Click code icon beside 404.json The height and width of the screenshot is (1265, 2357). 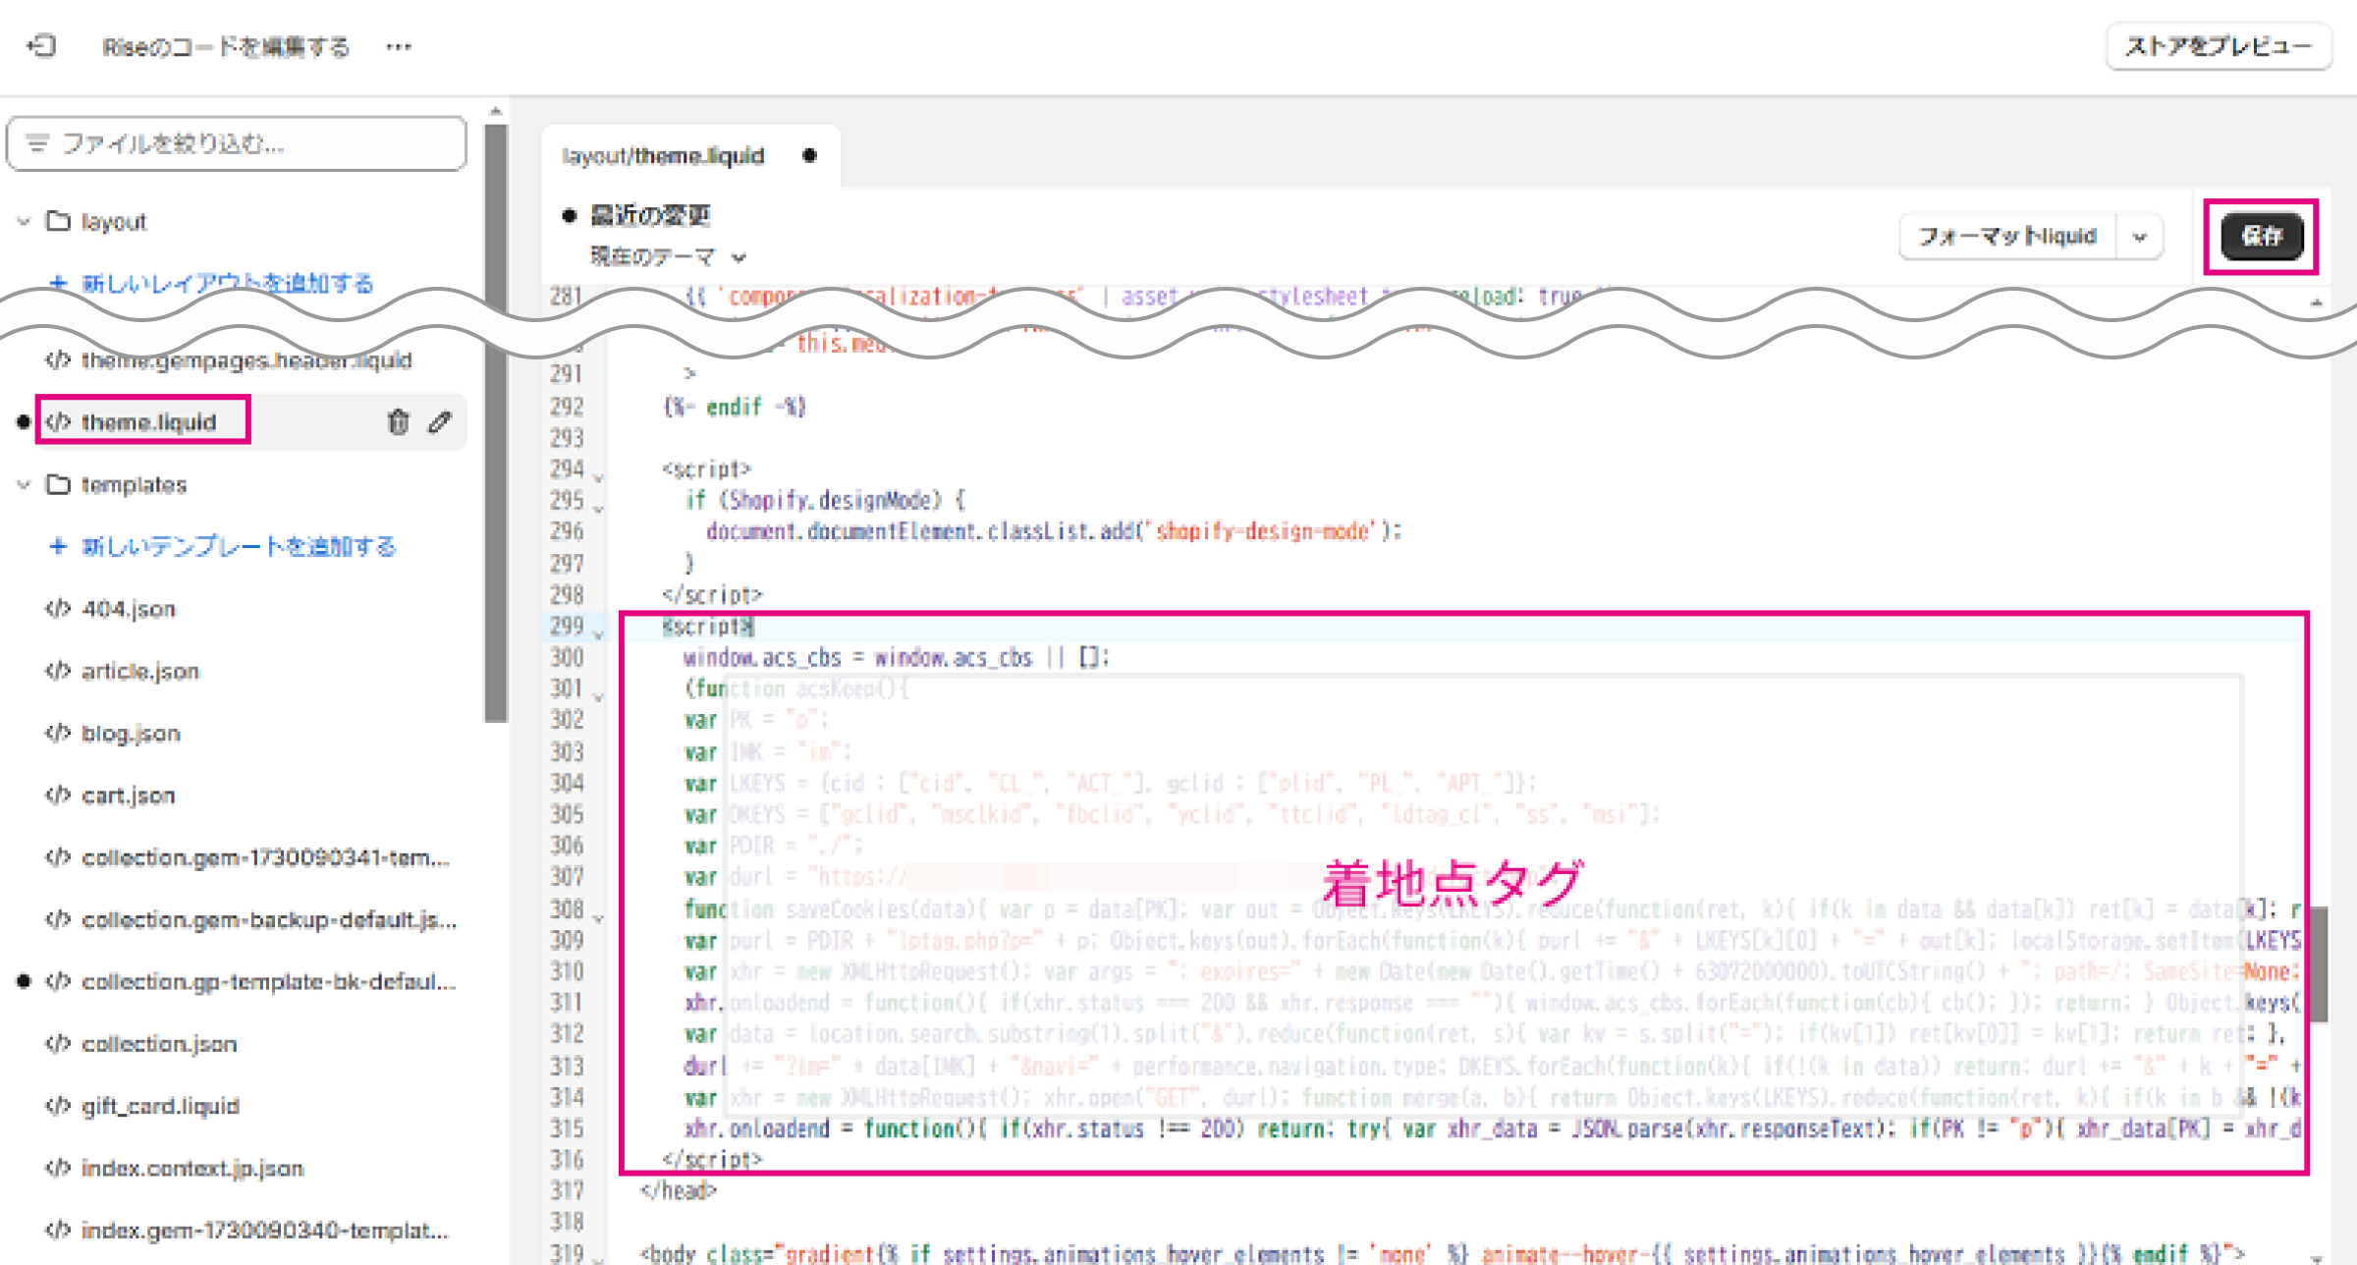point(58,609)
